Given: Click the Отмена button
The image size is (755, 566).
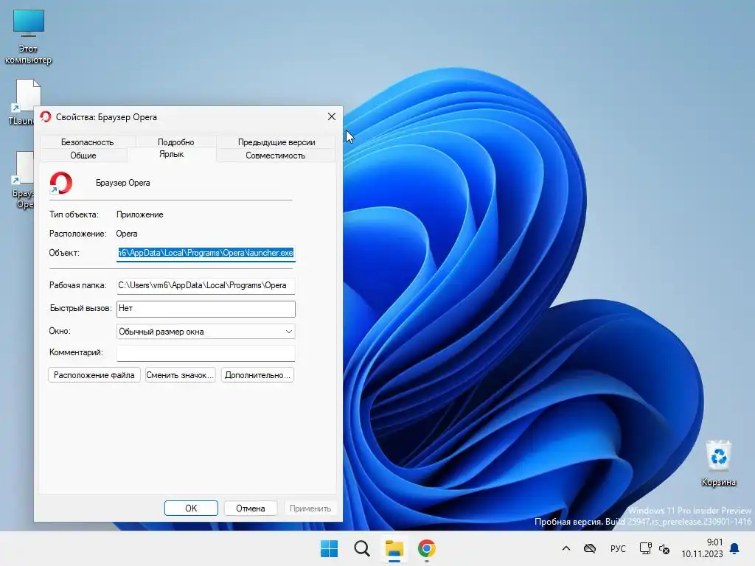Looking at the screenshot, I should pyautogui.click(x=251, y=509).
